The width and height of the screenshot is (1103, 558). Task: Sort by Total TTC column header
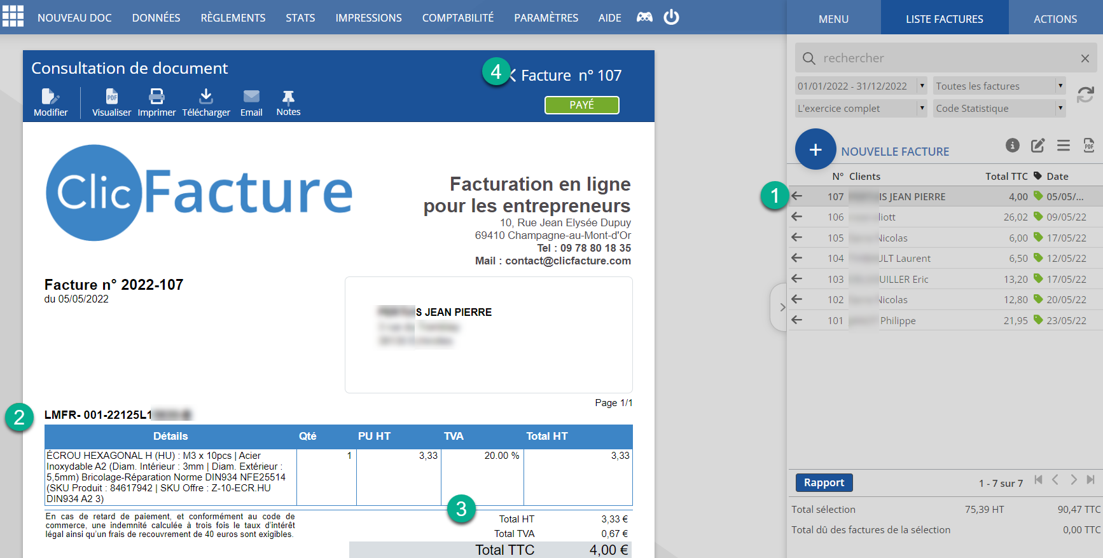point(1006,176)
